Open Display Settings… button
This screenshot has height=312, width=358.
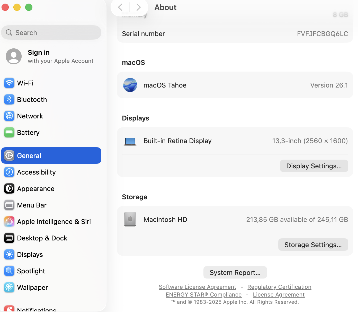314,166
